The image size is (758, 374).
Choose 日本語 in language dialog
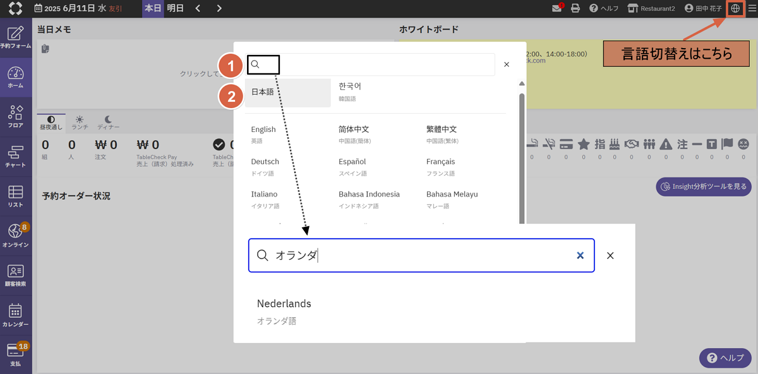pyautogui.click(x=288, y=93)
